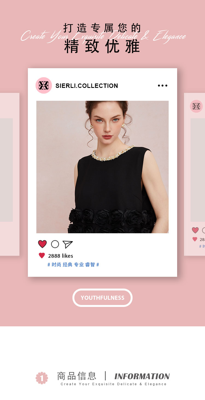The height and width of the screenshot is (400, 205).
Task: Tap the red heart like icon
Action: tap(42, 244)
